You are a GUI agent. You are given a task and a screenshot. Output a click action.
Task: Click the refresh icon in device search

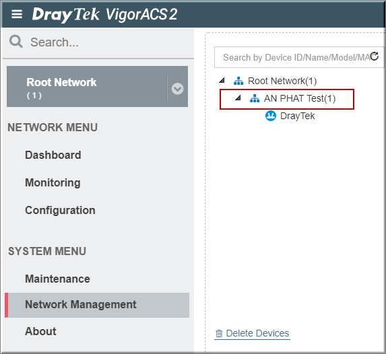(x=374, y=57)
